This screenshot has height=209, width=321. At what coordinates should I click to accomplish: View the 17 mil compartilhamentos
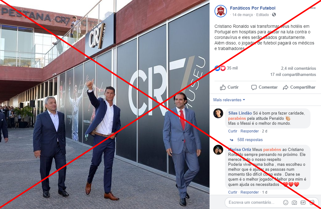293,74
